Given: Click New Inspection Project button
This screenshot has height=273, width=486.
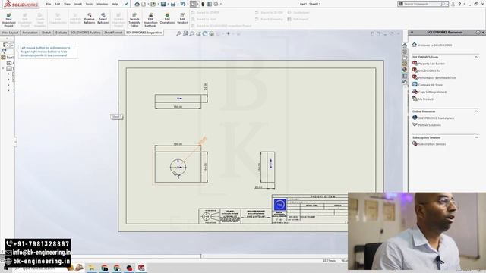Looking at the screenshot, I should (8, 20).
